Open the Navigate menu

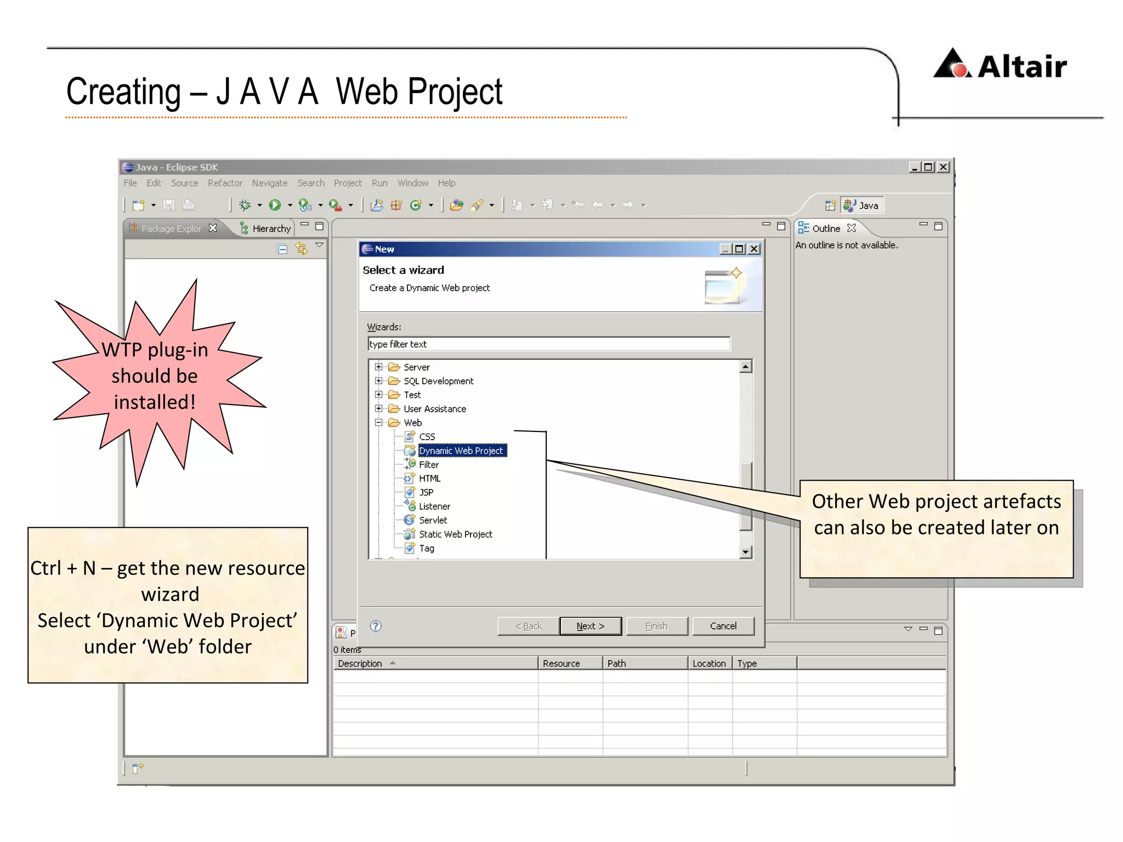pos(269,183)
